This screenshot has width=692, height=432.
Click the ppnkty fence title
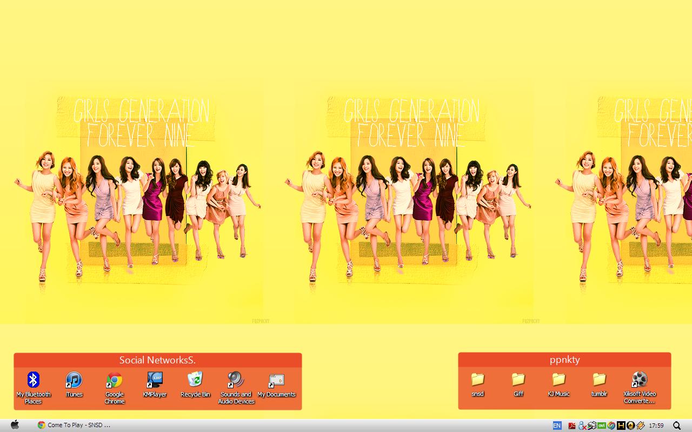[564, 360]
